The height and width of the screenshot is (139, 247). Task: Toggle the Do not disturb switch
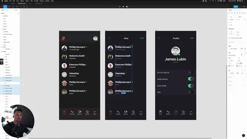pos(191,73)
